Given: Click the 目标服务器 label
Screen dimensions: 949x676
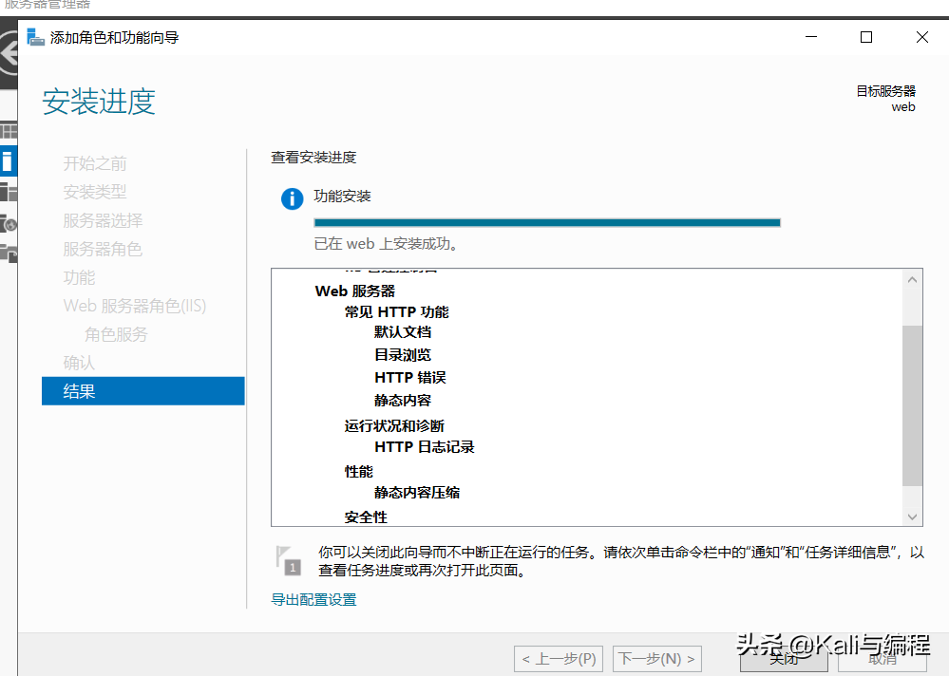Looking at the screenshot, I should tap(885, 91).
